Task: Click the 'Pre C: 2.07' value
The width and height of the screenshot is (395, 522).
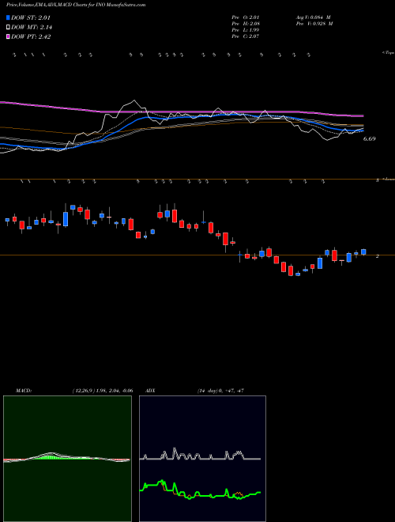Action: pos(246,36)
